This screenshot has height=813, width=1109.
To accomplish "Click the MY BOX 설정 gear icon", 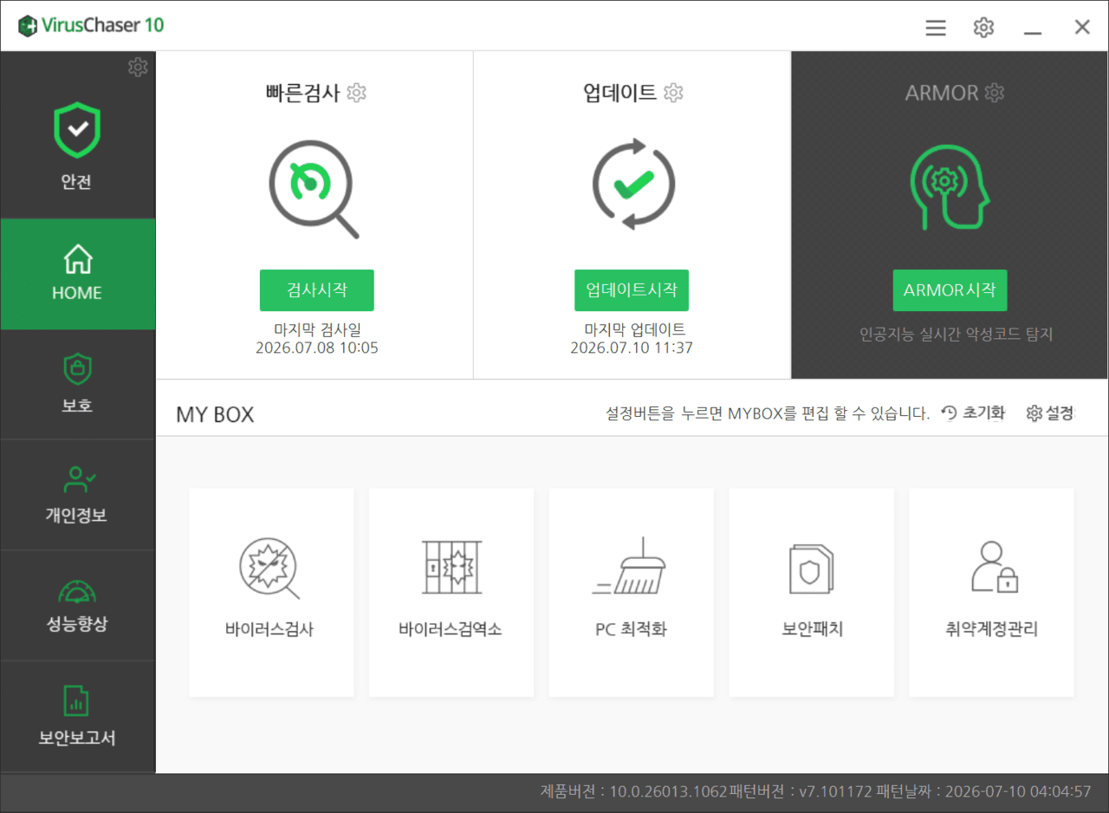I will [x=1034, y=413].
